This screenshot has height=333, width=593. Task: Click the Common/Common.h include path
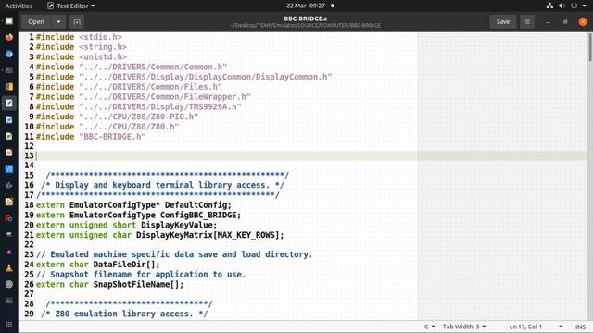point(153,67)
